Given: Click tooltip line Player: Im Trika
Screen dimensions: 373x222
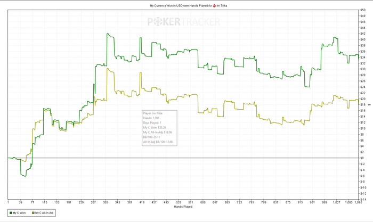Looking at the screenshot, I should (153, 113).
